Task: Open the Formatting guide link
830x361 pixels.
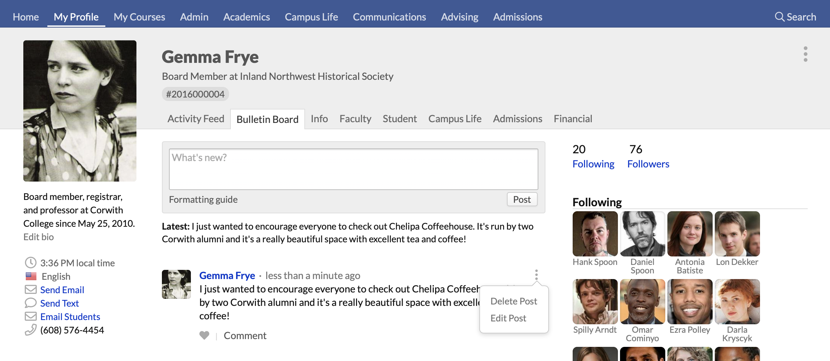Action: point(203,200)
